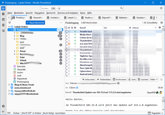The width and height of the screenshot is (165, 115).
Task: Open the Bearbeiten menu
Action: pos(19,13)
